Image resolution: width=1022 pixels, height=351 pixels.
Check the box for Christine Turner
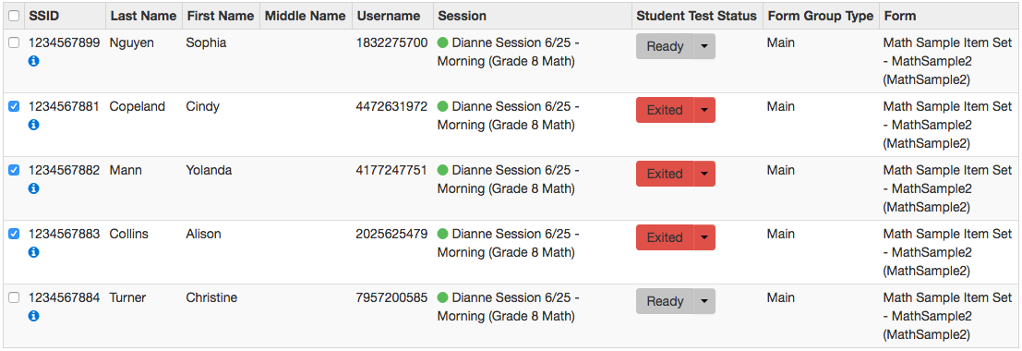[14, 297]
